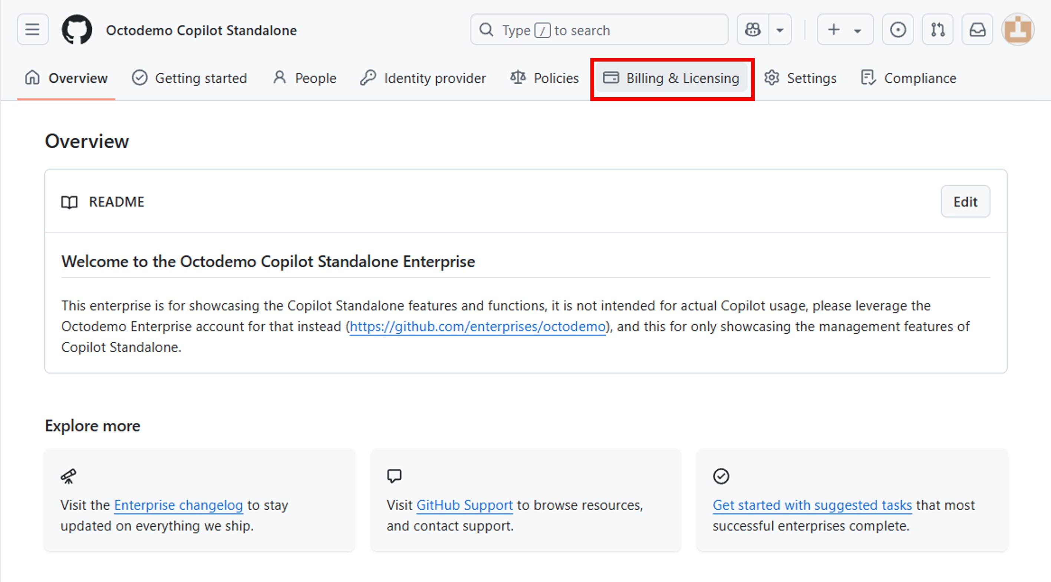The width and height of the screenshot is (1051, 582).
Task: Click the 'Welcome to the Octodemo Copilot Standalone Enterprise' heading
Action: point(268,261)
